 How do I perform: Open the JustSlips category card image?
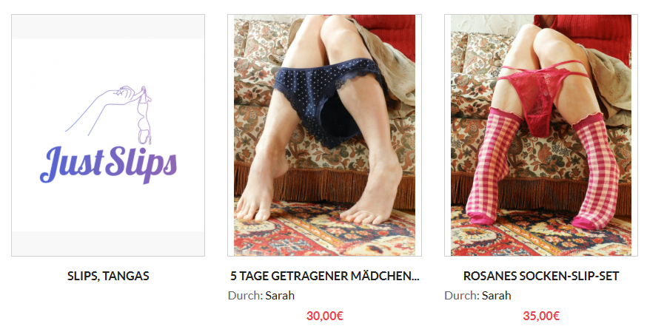(108, 135)
